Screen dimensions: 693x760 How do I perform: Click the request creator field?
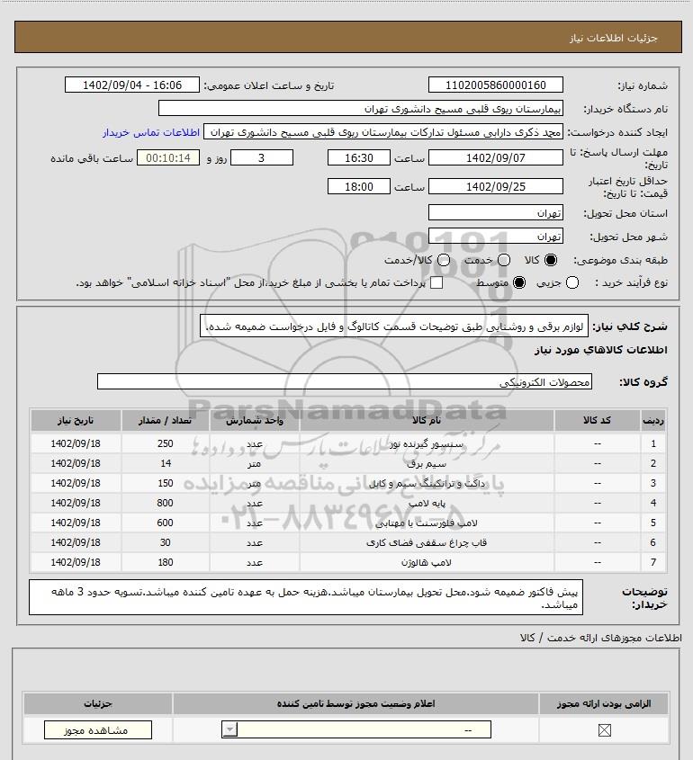click(x=383, y=132)
